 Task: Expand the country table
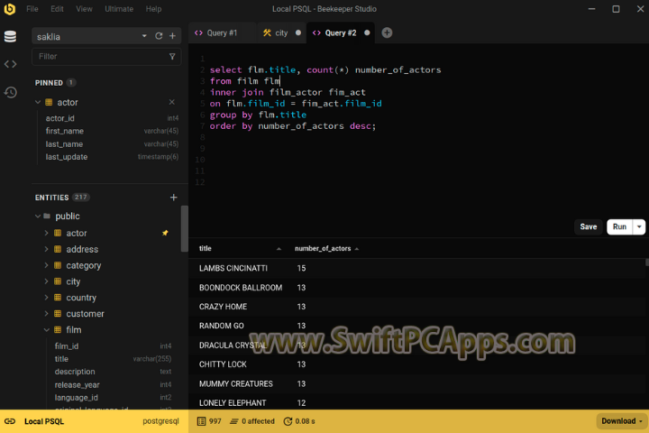46,298
